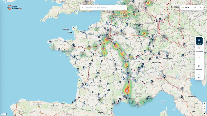Click the 19:21 clock display
Screen dimensions: 207x116
click(187, 8)
